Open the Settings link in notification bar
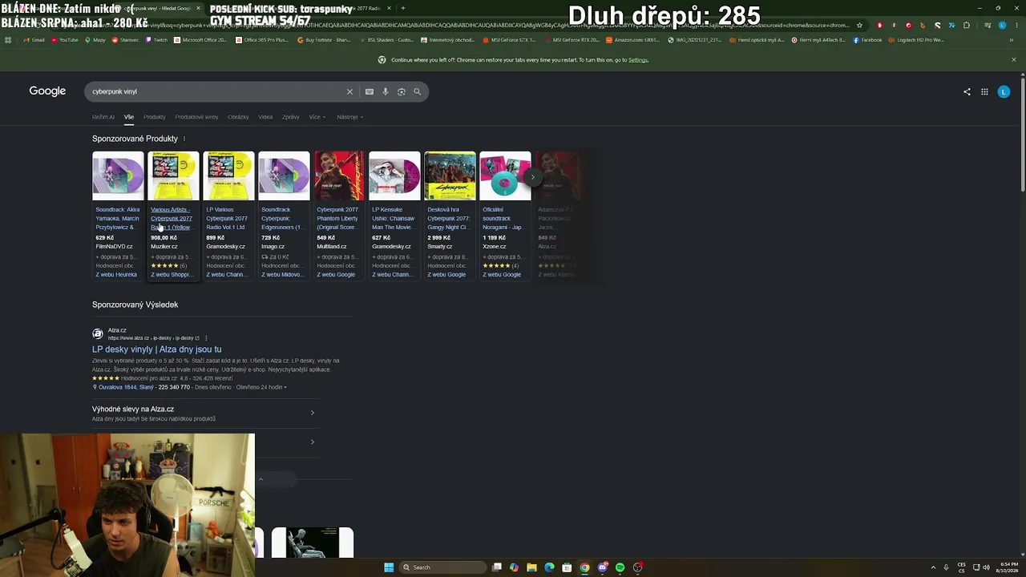 point(638,60)
